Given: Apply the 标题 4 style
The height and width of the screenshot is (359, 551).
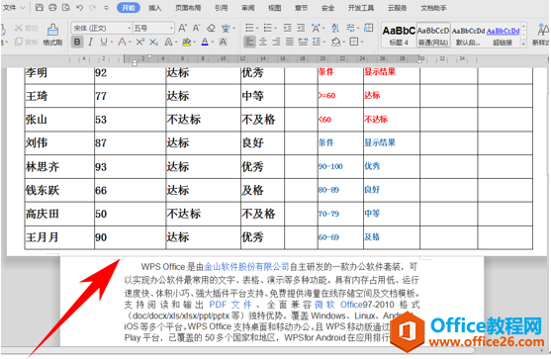Looking at the screenshot, I should (399, 36).
